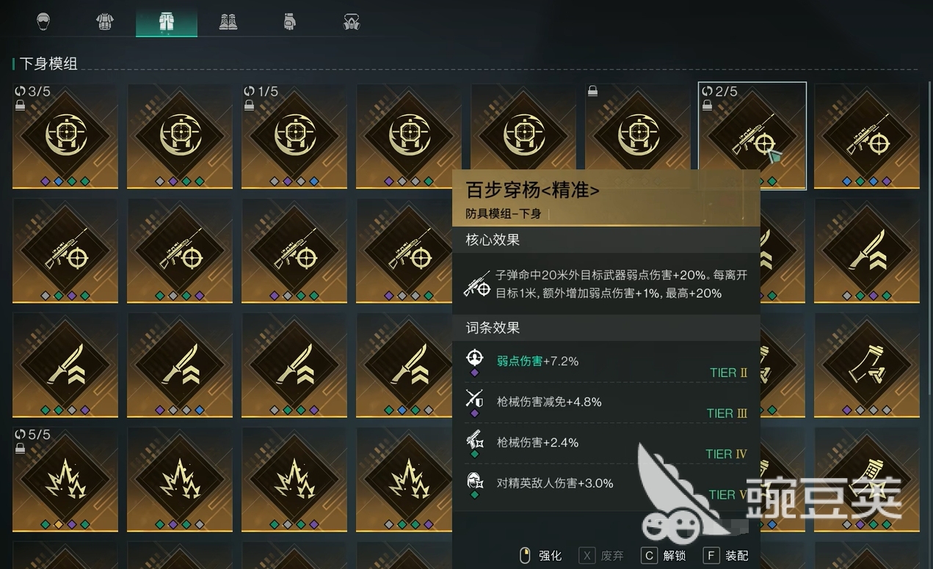The image size is (933, 569).
Task: Select the first crosshair module marked 3/5
Action: coord(65,136)
